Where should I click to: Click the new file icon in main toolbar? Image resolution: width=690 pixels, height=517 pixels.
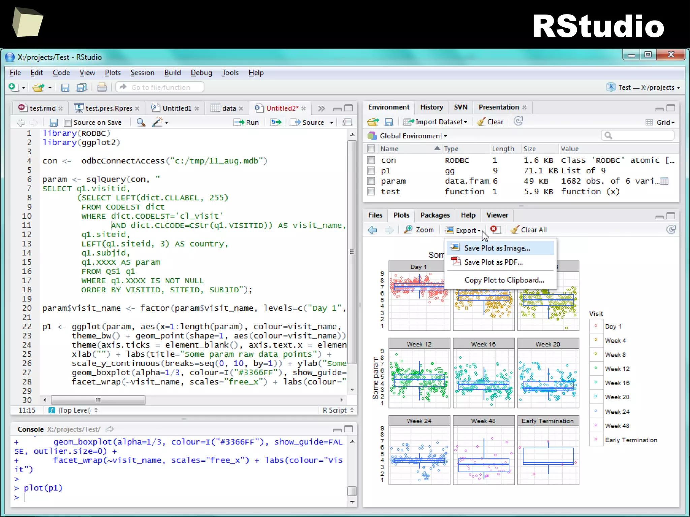tap(13, 88)
